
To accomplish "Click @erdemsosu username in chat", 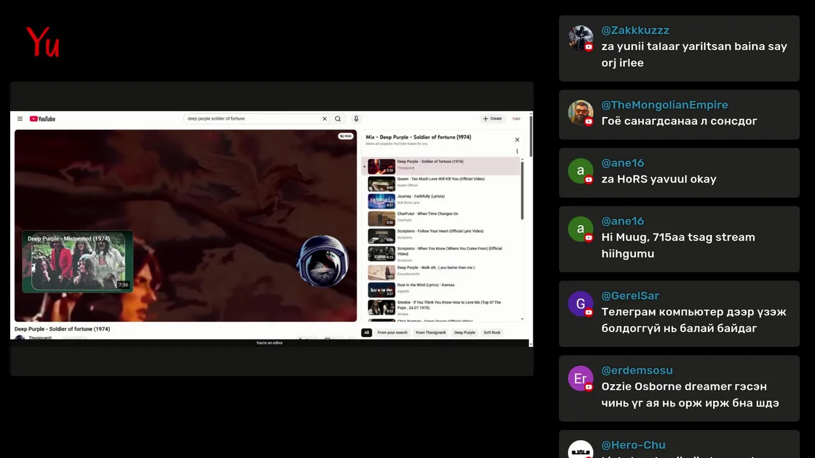I will [637, 370].
